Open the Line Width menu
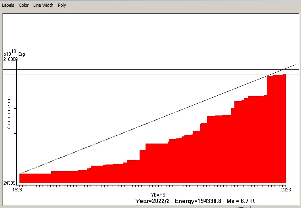This screenshot has width=301, height=208. (43, 5)
